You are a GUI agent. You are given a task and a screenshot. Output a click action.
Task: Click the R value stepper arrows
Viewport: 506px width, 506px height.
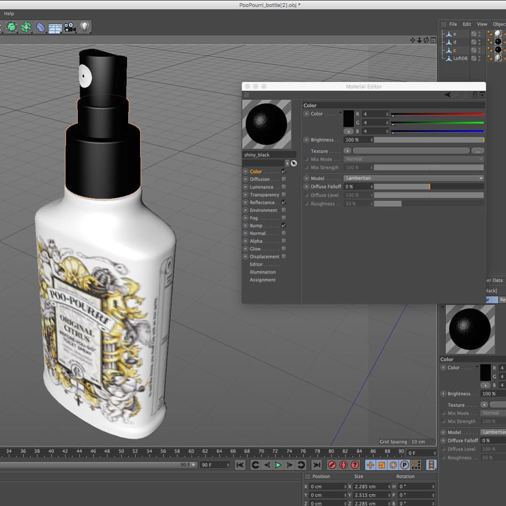tap(387, 114)
